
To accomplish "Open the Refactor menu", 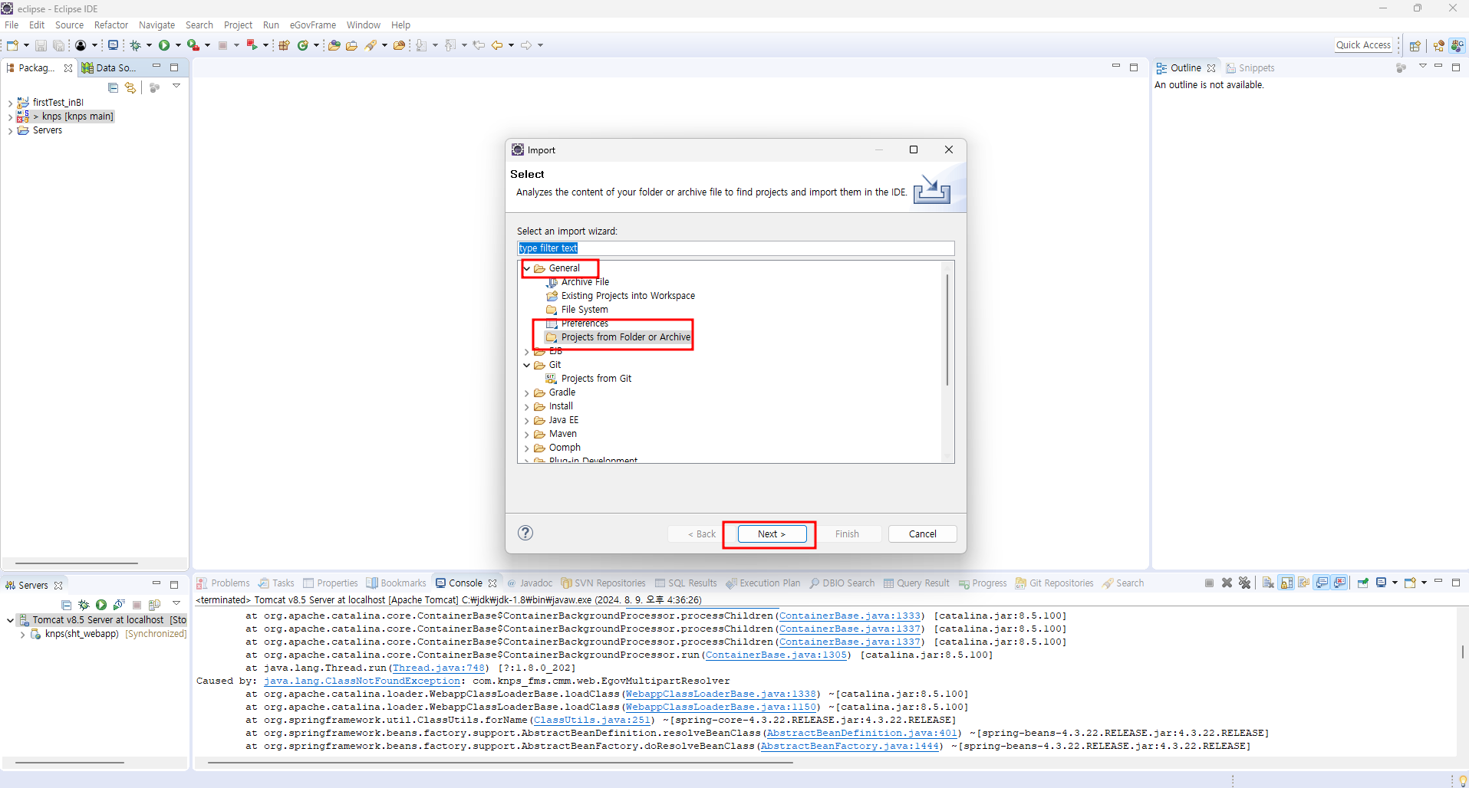I will 111,25.
